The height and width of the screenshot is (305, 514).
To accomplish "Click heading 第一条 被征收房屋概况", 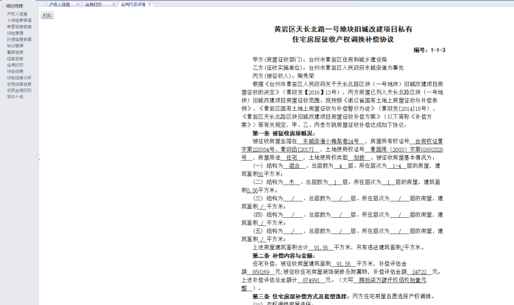I will pos(284,133).
